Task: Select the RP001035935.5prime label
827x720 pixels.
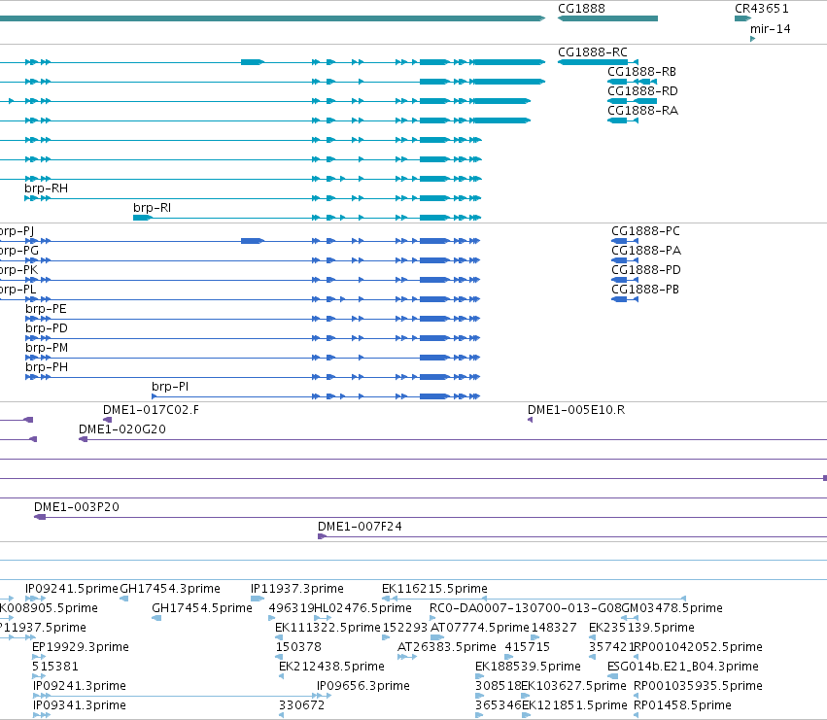Action: coord(698,686)
